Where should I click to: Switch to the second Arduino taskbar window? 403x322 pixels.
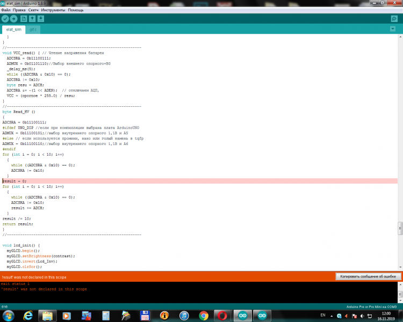tap(262, 316)
